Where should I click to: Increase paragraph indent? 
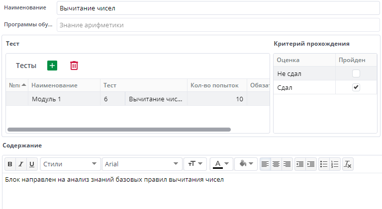click(x=311, y=164)
